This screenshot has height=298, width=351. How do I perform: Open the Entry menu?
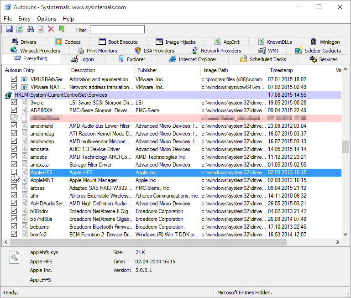(24, 19)
